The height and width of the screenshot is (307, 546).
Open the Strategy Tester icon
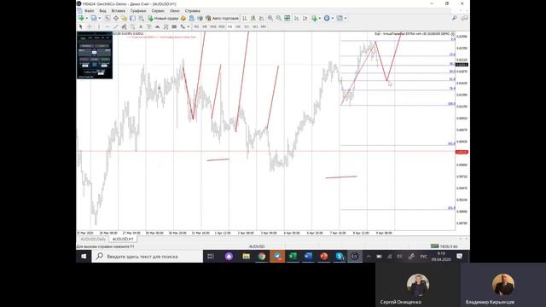coord(141,18)
